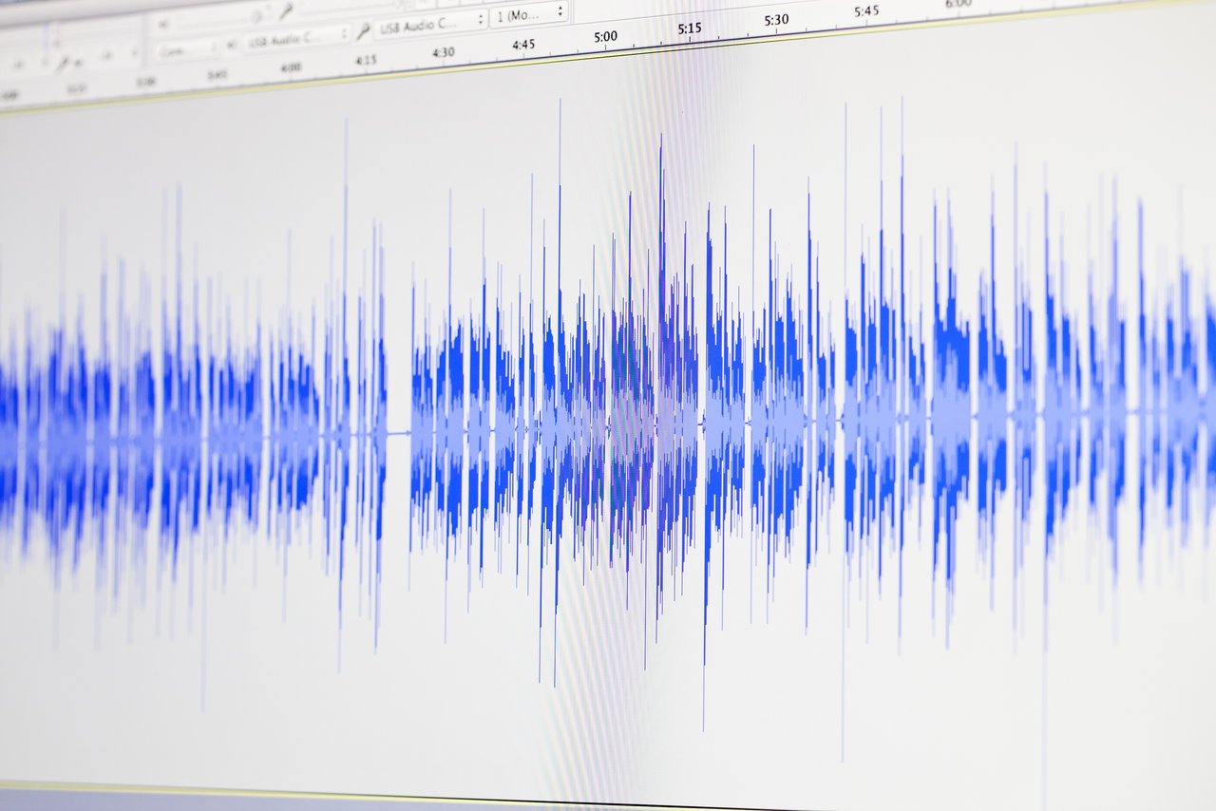Jump to the 6:00 timeline marker
The width and height of the screenshot is (1216, 811).
pyautogui.click(x=958, y=4)
